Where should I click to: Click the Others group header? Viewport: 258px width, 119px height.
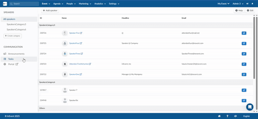(145, 108)
